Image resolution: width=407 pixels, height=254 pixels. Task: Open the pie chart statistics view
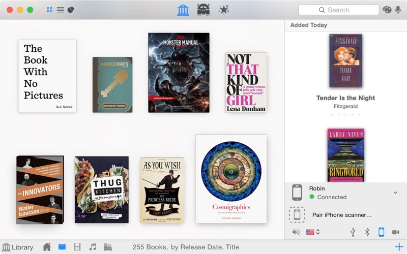(x=71, y=10)
